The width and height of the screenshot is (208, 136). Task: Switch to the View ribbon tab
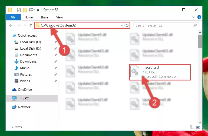pos(60,17)
